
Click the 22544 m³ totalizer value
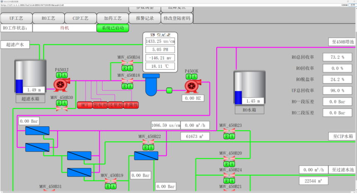click(313, 181)
